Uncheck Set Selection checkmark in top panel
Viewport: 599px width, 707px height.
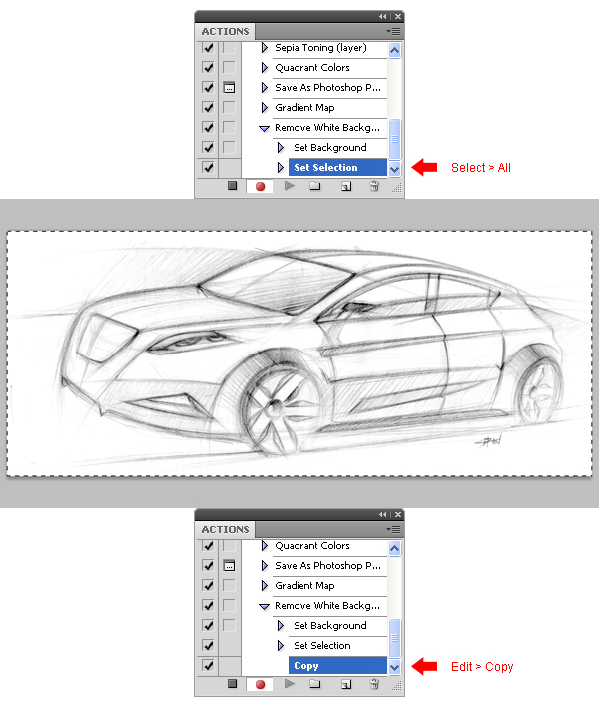click(x=208, y=168)
